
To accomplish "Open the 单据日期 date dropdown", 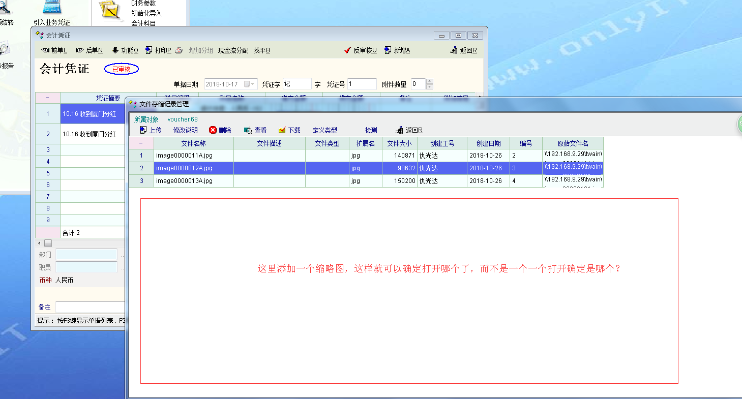I will pyautogui.click(x=252, y=84).
